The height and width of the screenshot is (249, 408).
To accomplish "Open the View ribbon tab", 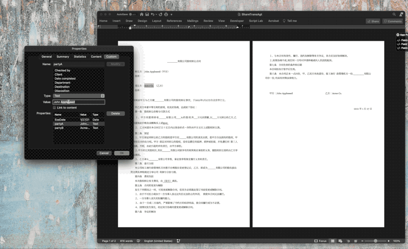I will point(221,21).
